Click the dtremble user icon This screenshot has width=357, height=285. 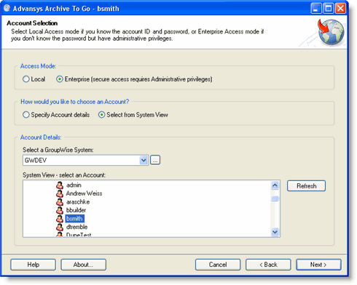pos(60,227)
